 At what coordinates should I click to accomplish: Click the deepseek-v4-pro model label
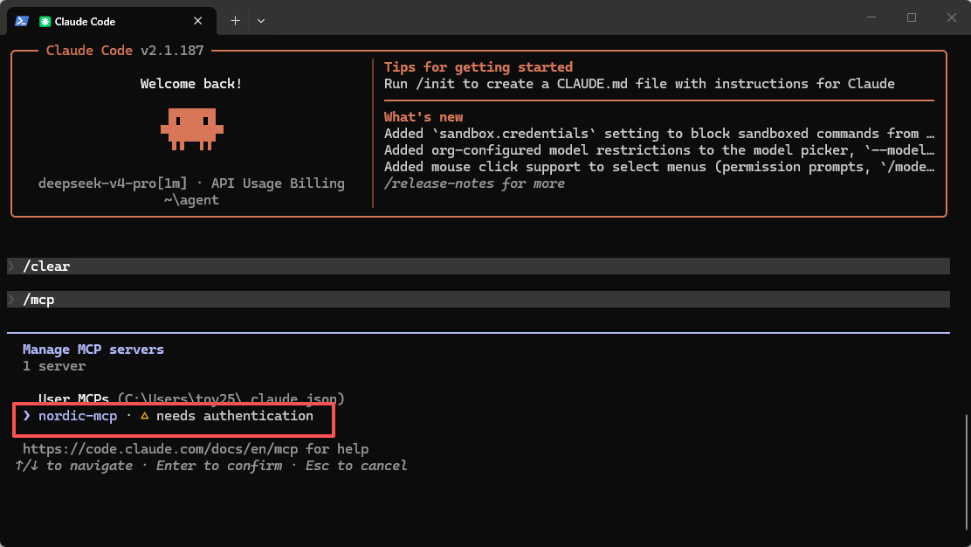(112, 183)
